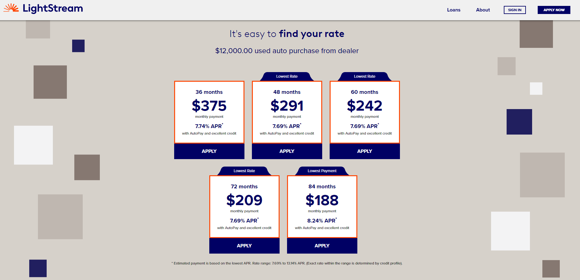Image resolution: width=580 pixels, height=280 pixels.
Task: Click Lowest Rate badge above 48 months
Action: point(287,76)
